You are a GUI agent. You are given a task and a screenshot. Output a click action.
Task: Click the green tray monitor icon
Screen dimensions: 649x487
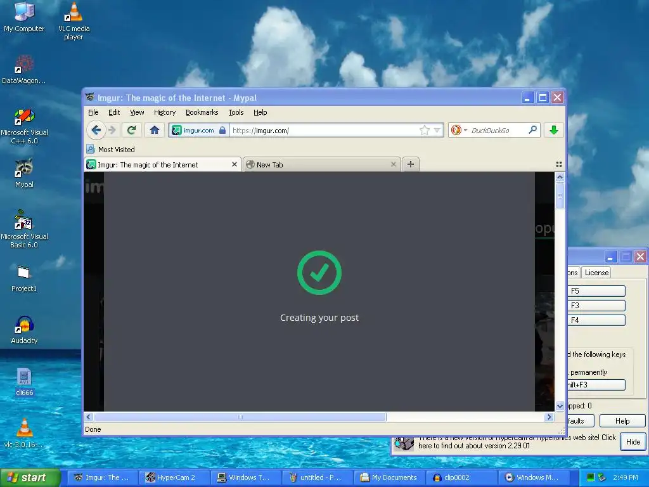[591, 477]
